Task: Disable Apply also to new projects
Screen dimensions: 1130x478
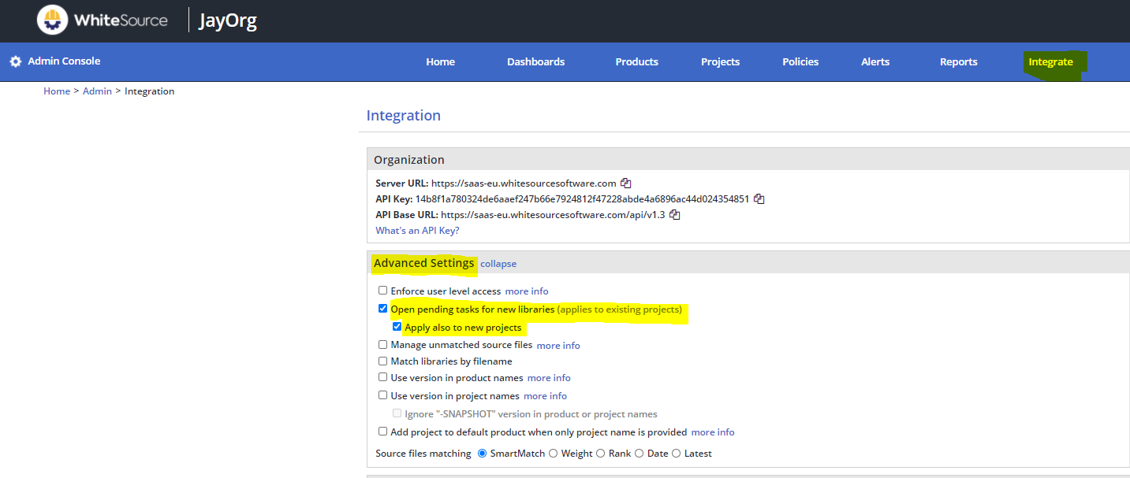Action: (397, 326)
